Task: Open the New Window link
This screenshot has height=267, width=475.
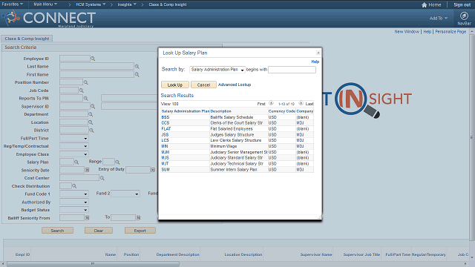Action: click(407, 31)
